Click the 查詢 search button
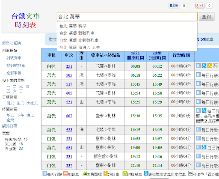The width and height of the screenshot is (219, 179). point(207,17)
